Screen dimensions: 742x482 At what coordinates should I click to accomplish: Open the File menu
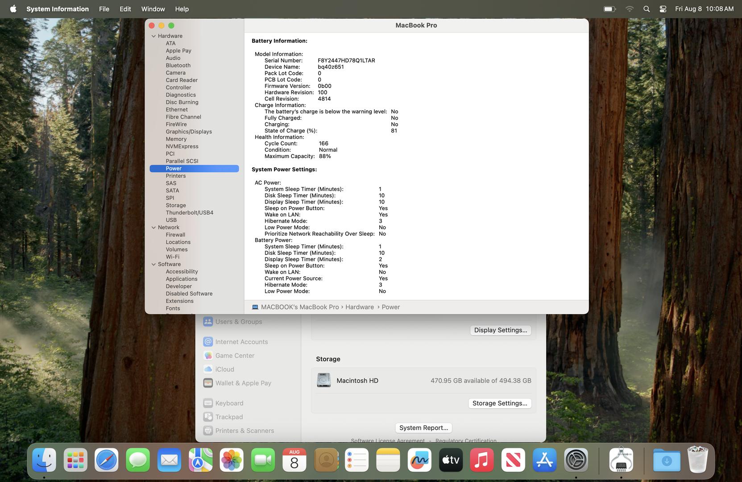coord(104,9)
